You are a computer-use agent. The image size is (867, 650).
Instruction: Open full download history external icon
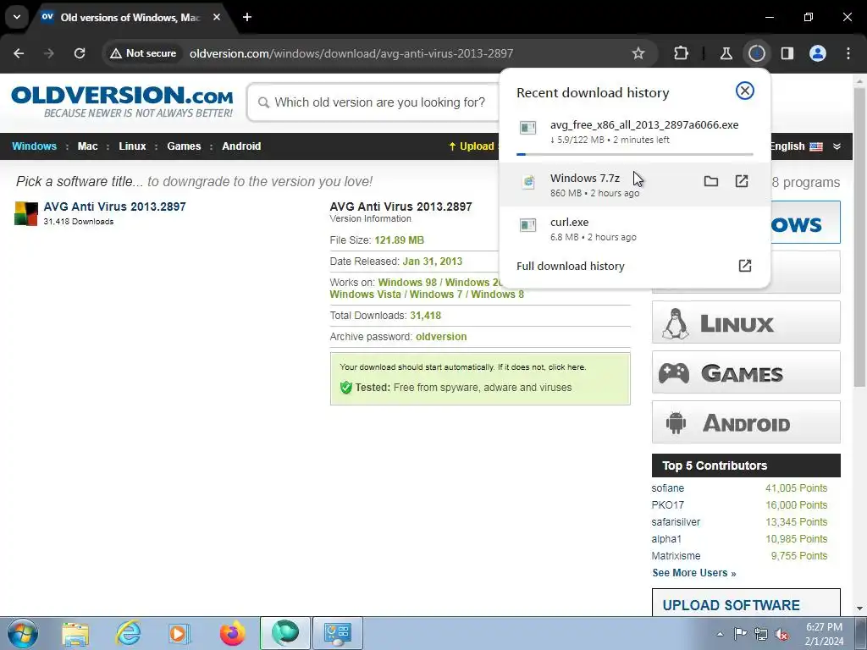point(745,266)
